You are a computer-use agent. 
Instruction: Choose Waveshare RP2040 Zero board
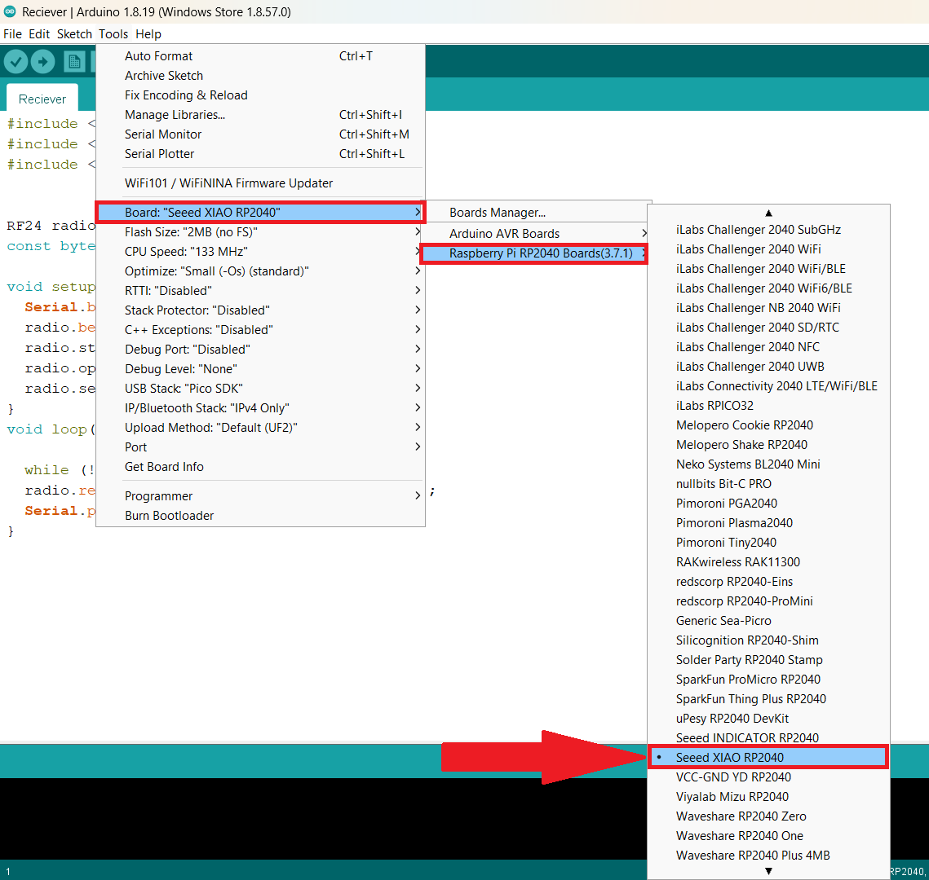pos(741,816)
